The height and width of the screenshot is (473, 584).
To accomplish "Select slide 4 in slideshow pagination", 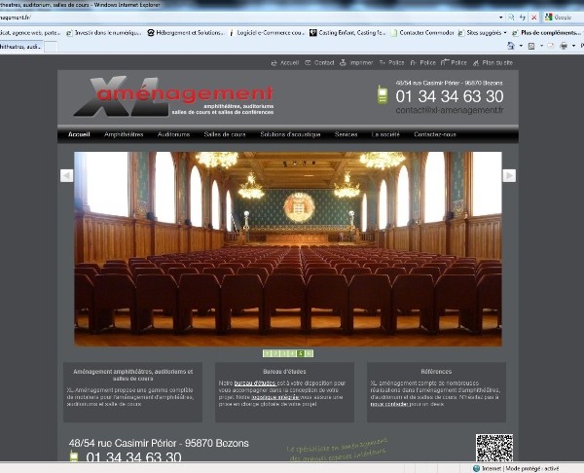I will coord(292,353).
